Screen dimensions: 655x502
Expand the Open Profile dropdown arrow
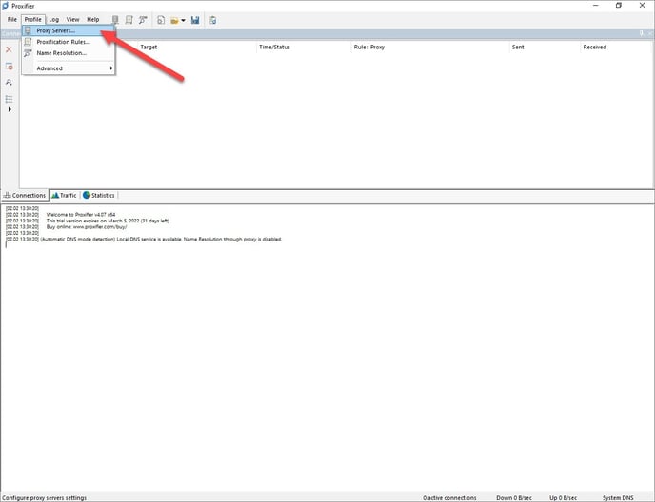(x=183, y=21)
